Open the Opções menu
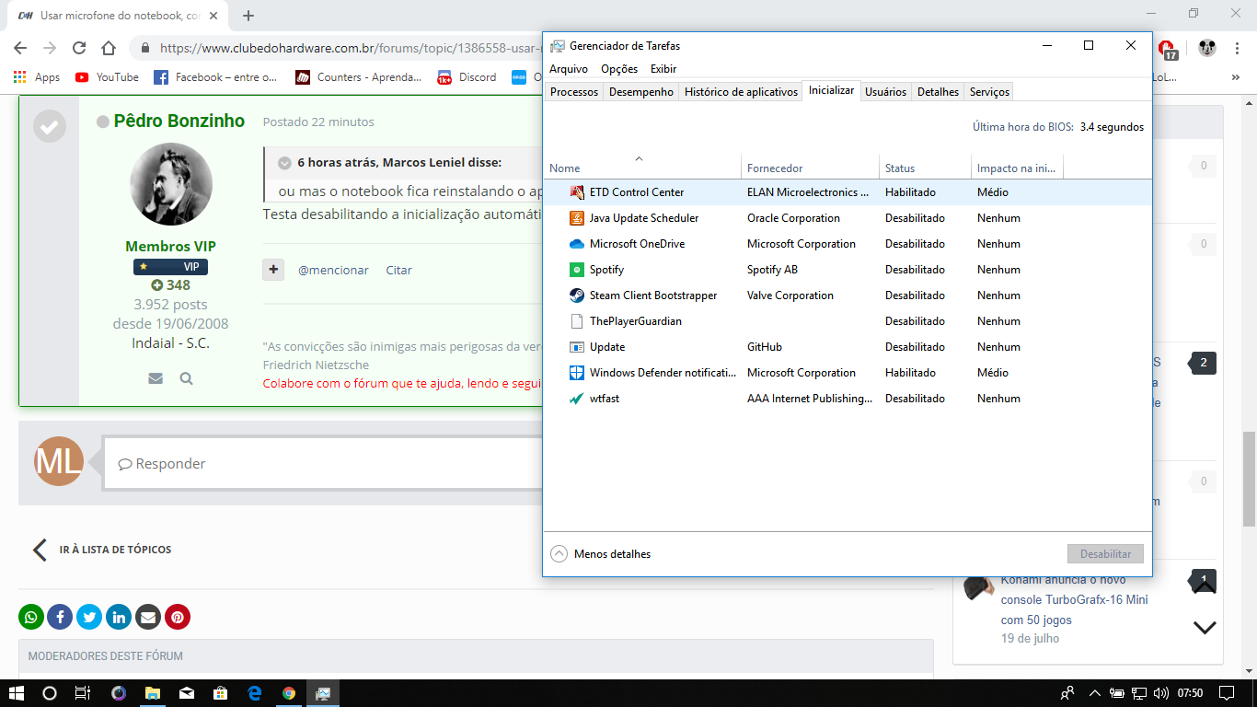The image size is (1257, 707). 619,69
